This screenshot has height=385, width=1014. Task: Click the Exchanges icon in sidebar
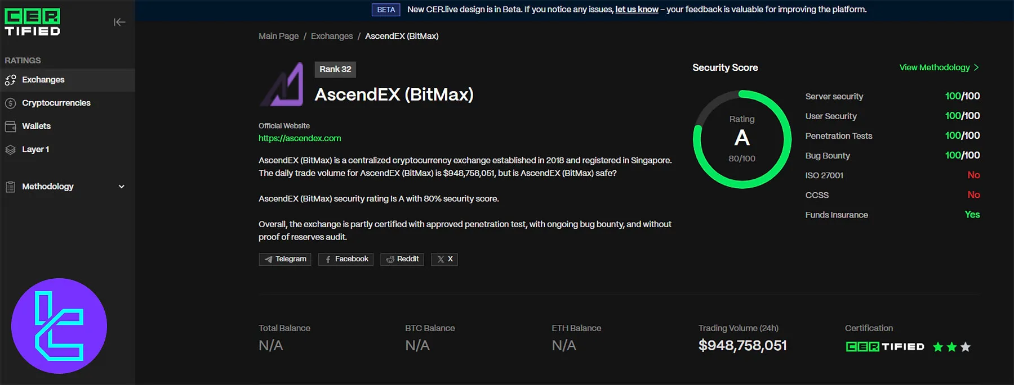10,80
